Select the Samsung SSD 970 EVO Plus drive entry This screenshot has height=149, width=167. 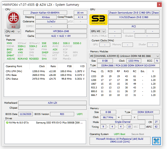pyautogui.click(x=59, y=123)
